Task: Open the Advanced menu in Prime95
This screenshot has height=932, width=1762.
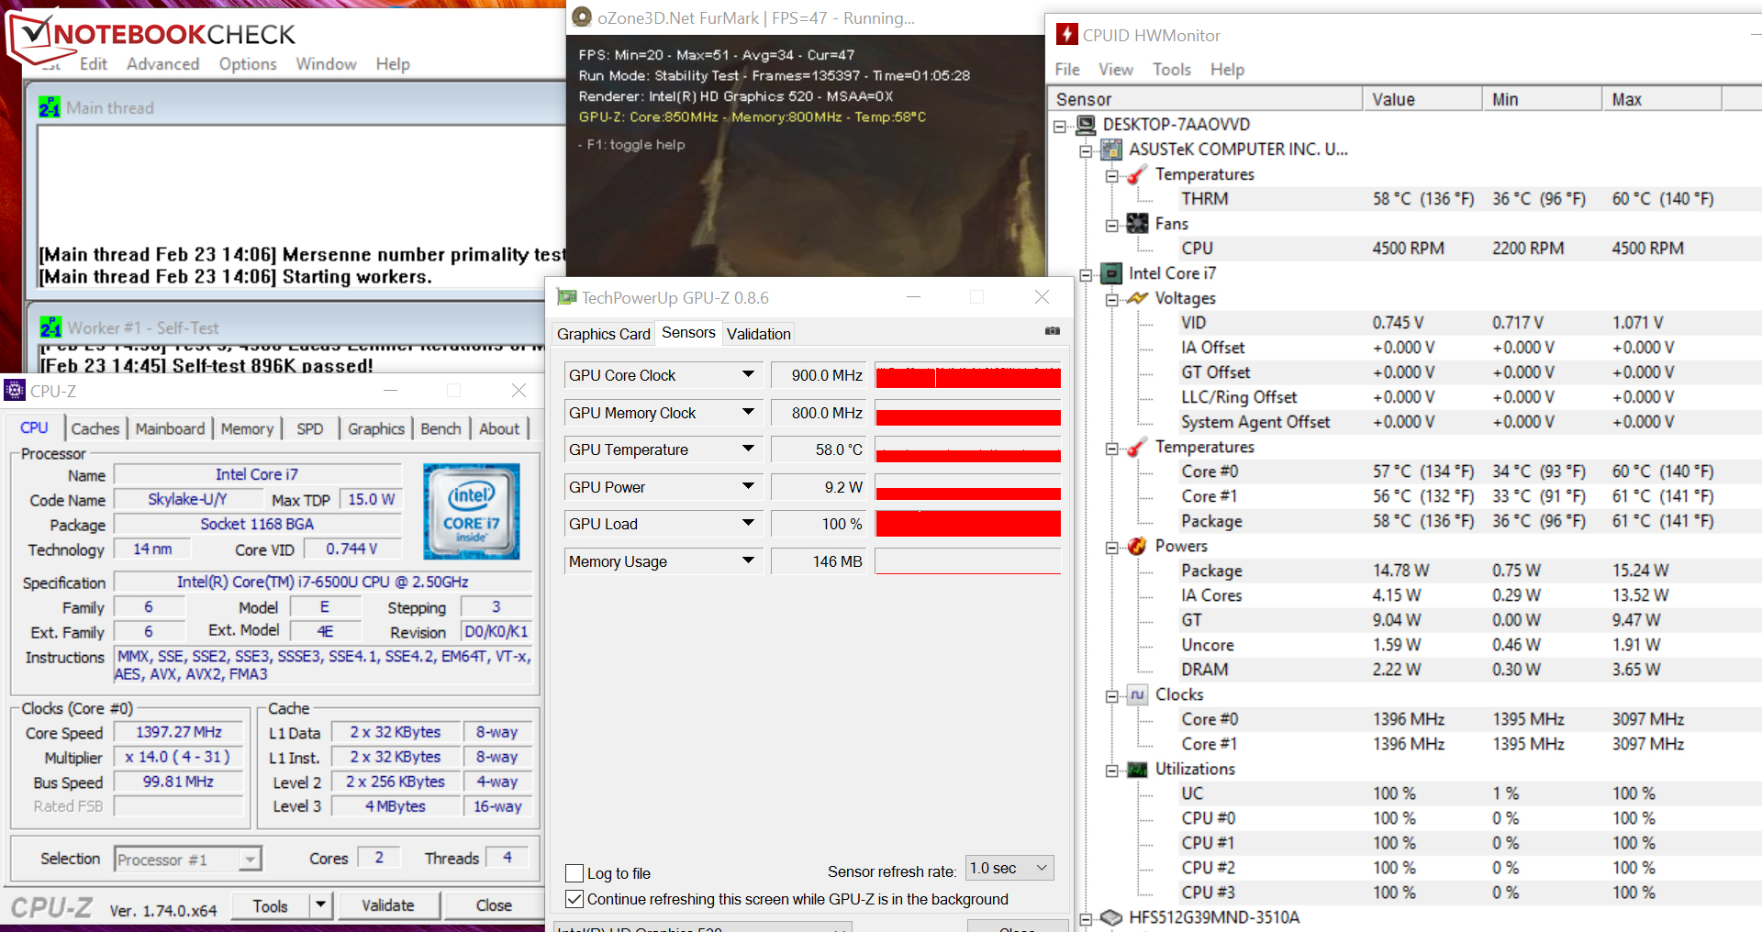Action: click(162, 63)
